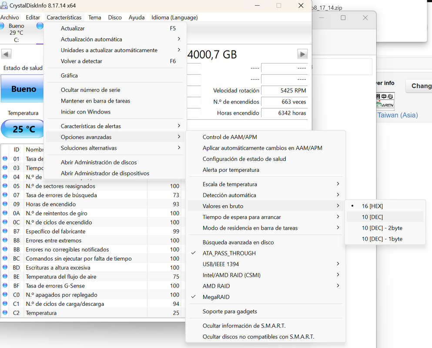Click the Bueno health status button
Screen dimensions: 432x348
[22, 89]
